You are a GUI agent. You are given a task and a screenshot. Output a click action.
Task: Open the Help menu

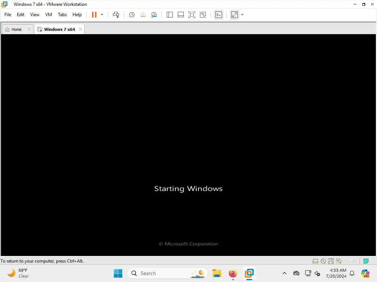pyautogui.click(x=77, y=15)
